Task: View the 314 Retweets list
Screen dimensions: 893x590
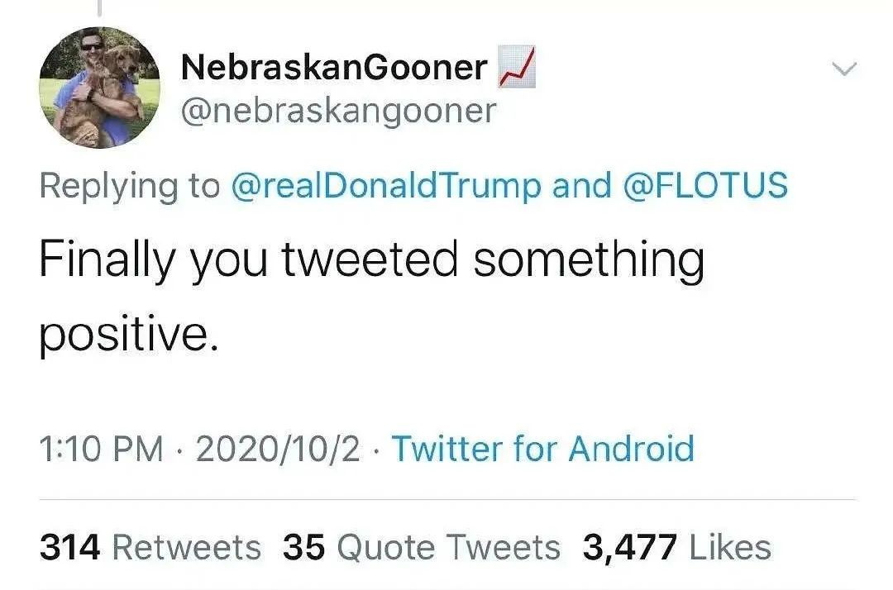Action: pos(150,547)
